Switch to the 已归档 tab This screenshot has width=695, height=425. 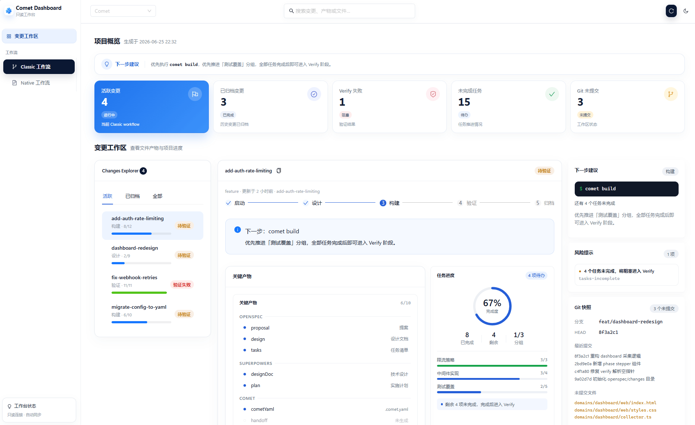coord(133,196)
